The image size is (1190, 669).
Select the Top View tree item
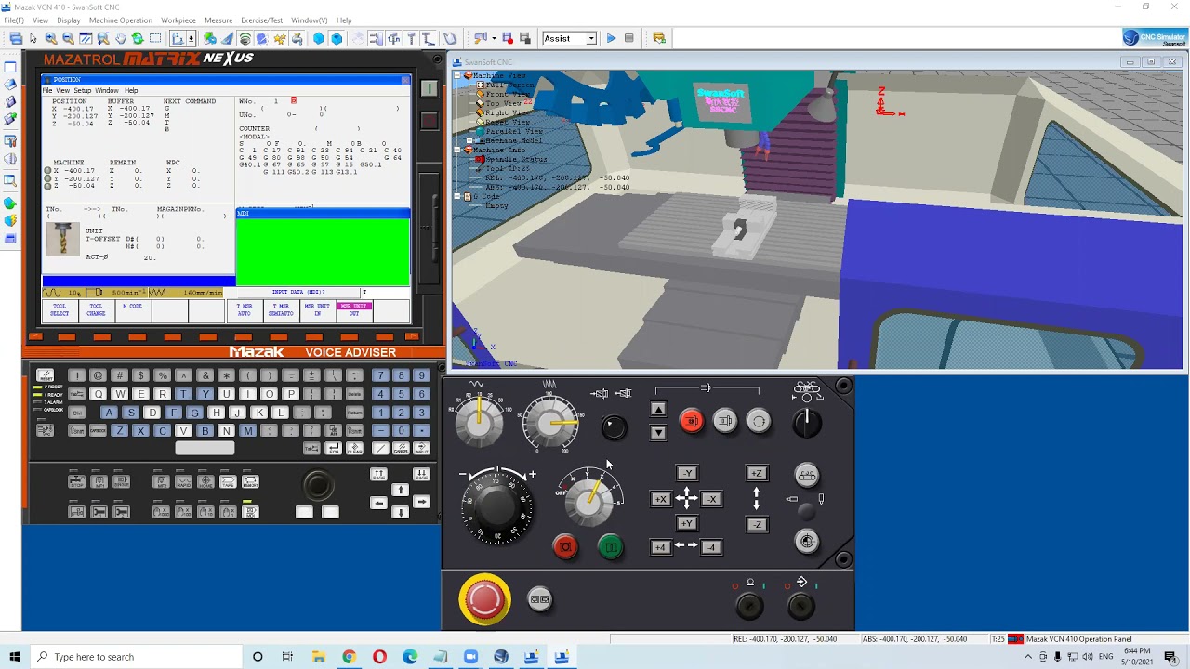(x=503, y=103)
